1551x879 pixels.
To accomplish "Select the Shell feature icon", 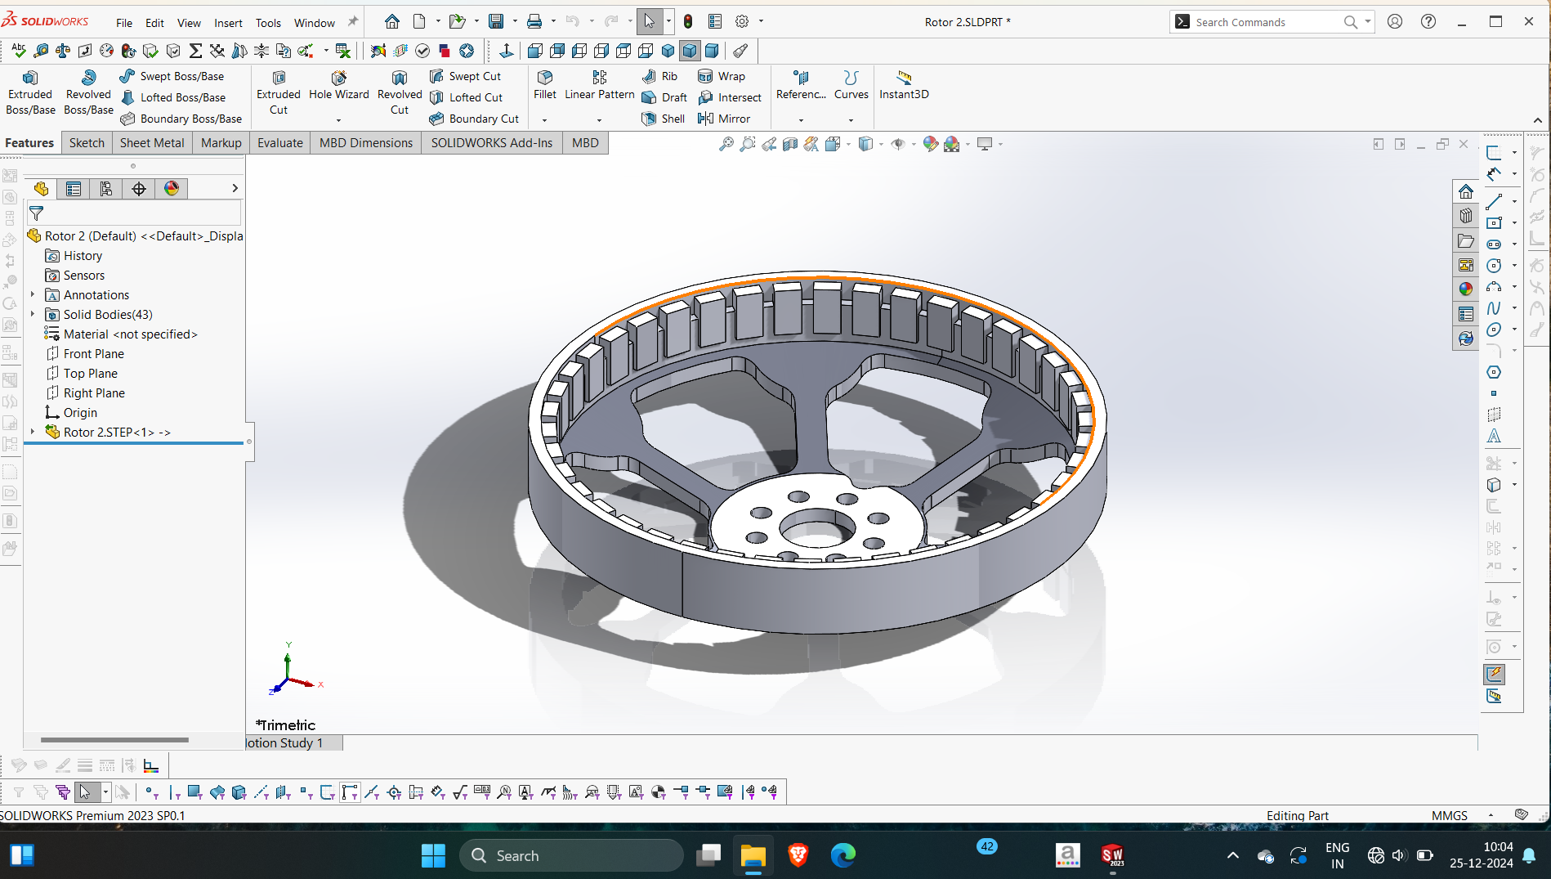I will coord(650,119).
